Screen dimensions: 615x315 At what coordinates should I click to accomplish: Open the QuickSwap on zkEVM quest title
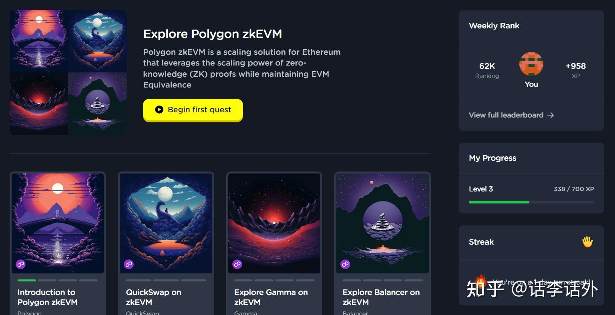(153, 297)
